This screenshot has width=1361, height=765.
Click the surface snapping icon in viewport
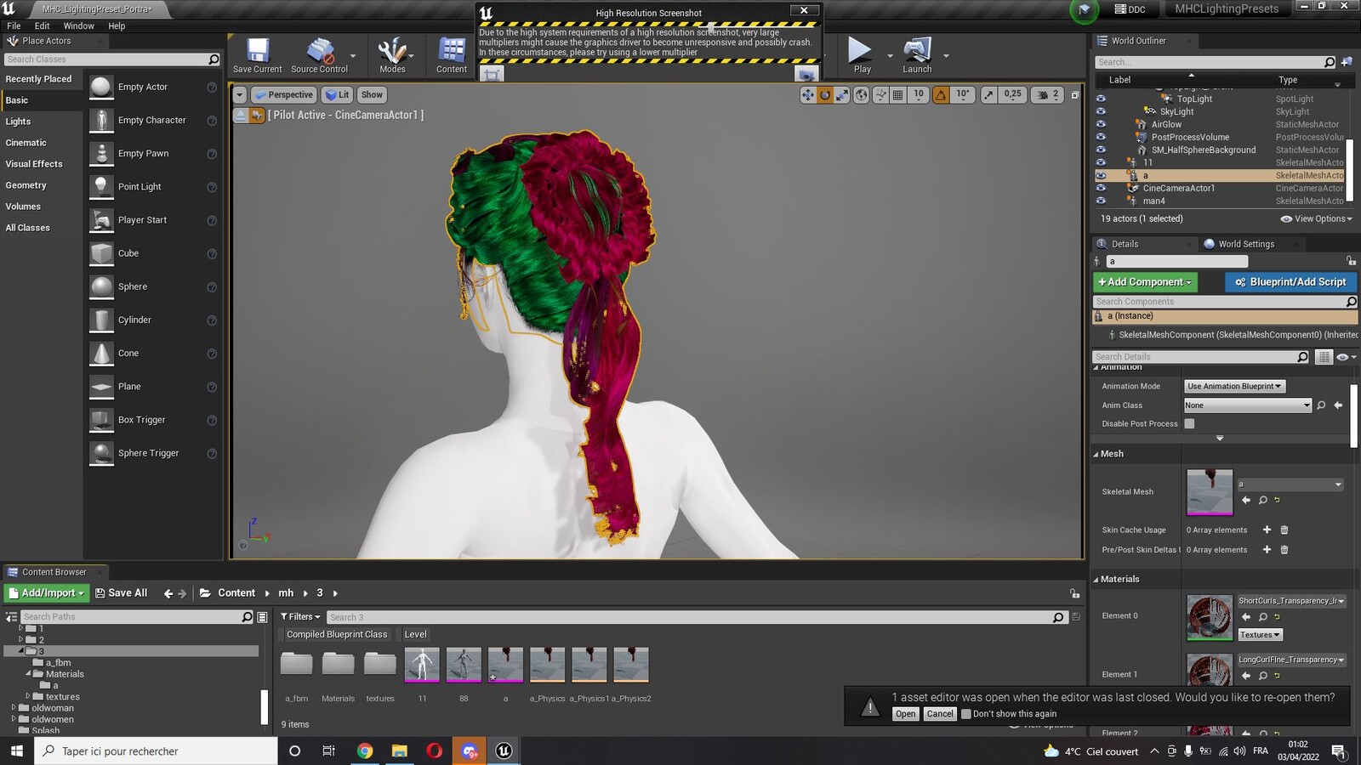pyautogui.click(x=881, y=95)
